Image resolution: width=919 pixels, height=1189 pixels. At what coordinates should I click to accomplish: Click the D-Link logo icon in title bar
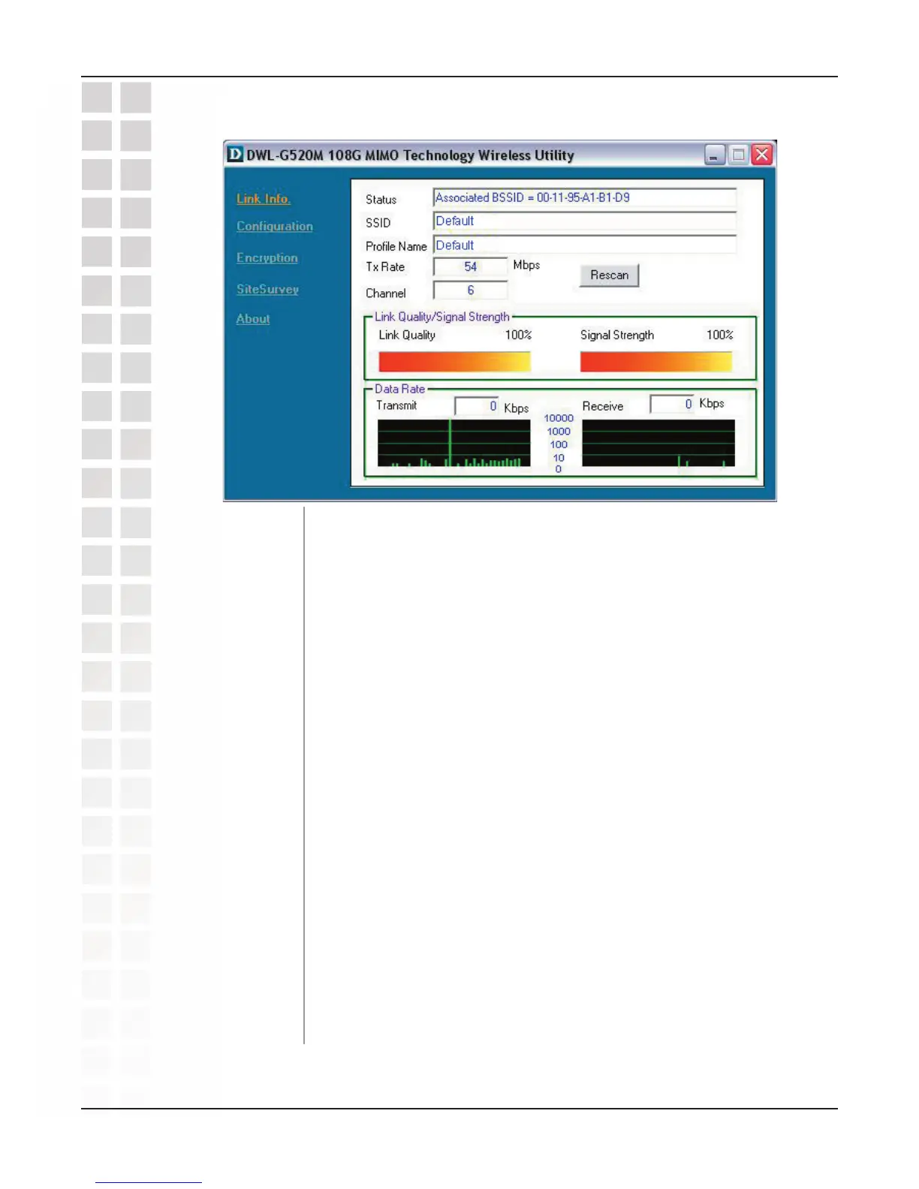(235, 155)
